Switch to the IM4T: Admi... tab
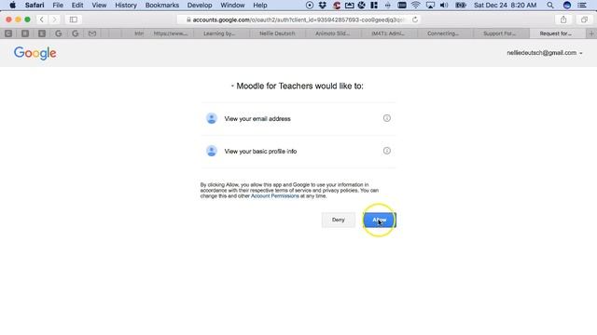The width and height of the screenshot is (597, 335). click(388, 33)
